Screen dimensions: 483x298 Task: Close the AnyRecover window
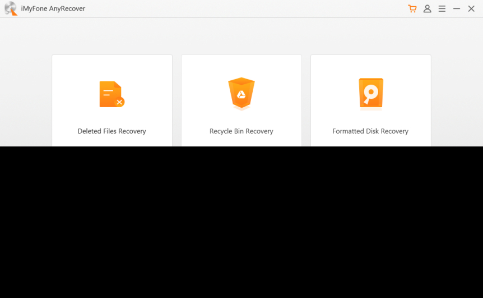(471, 8)
